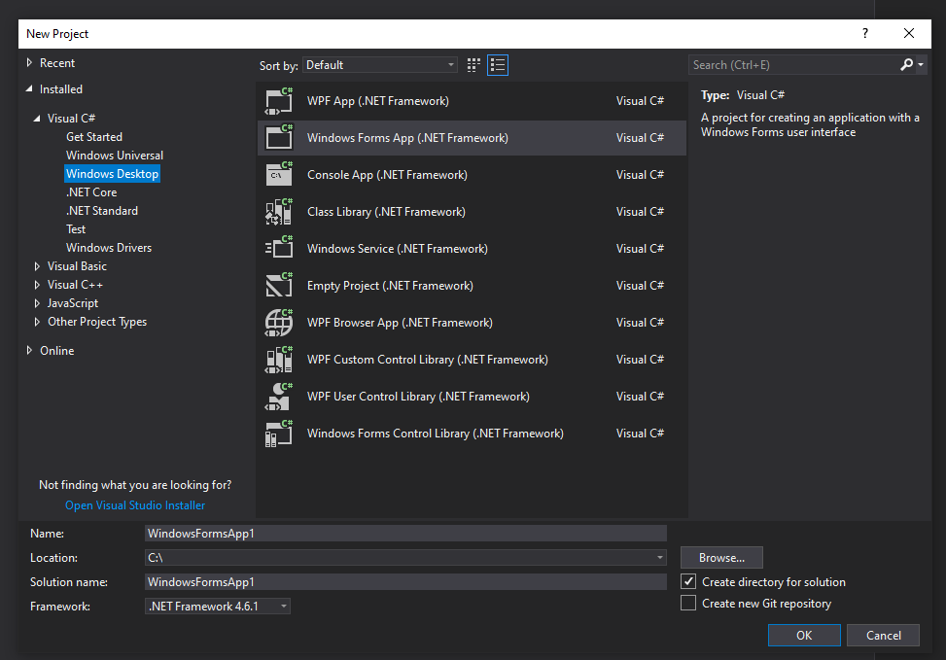Collapse the Visual C# node
The image size is (946, 660).
pos(37,119)
